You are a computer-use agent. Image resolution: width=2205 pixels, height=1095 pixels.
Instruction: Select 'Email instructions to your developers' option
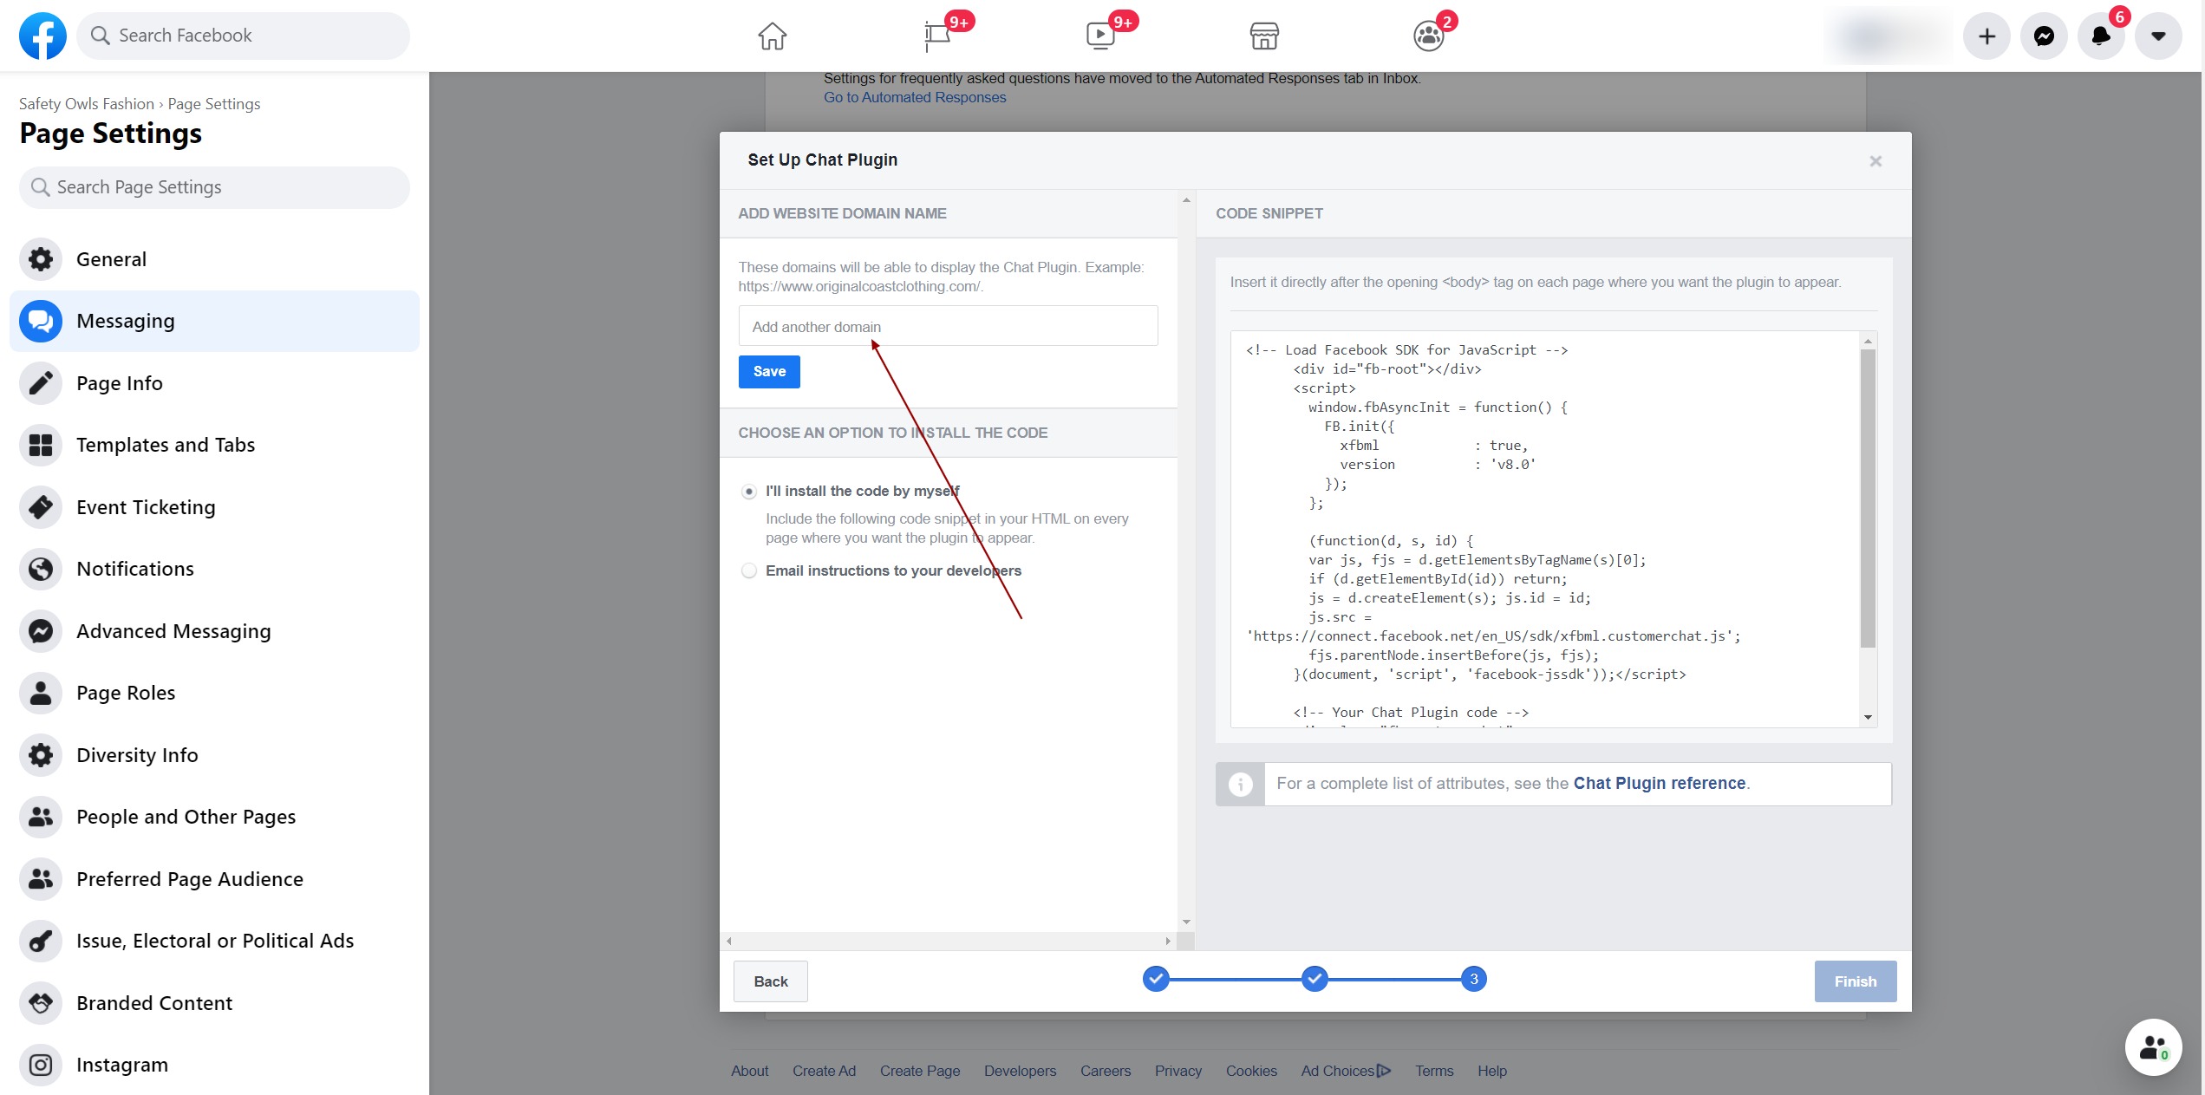749,570
